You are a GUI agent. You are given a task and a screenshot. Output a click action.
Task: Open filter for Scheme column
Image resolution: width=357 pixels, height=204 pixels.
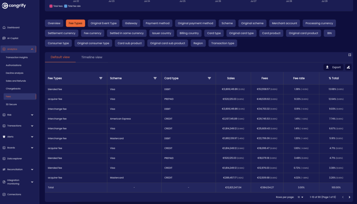pos(155,78)
